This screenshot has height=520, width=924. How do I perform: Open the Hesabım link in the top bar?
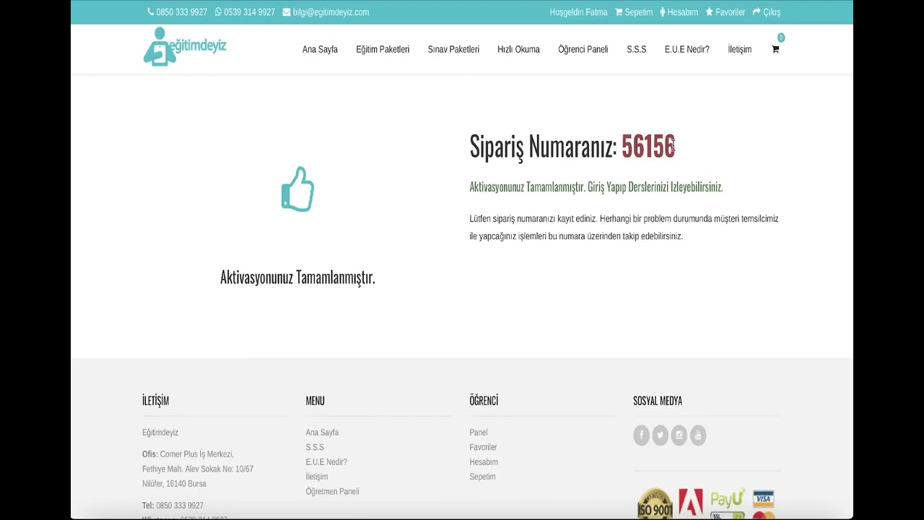coord(683,12)
